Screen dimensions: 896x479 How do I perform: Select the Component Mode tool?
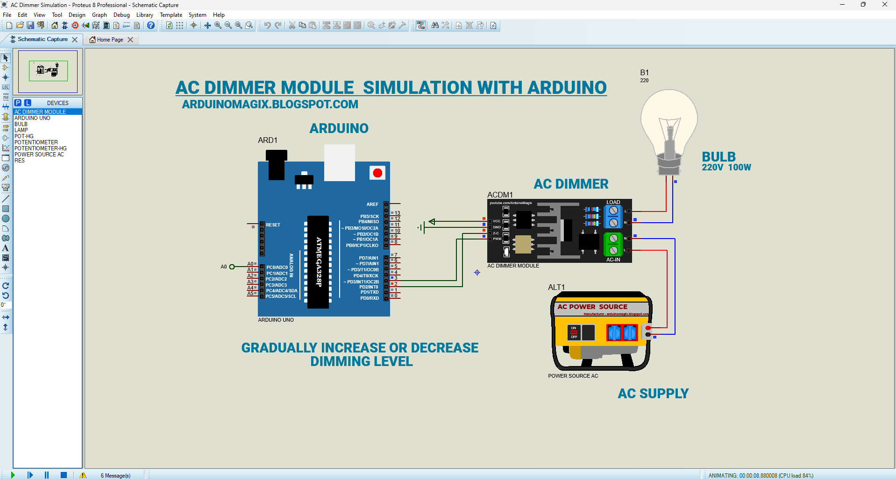coord(6,68)
